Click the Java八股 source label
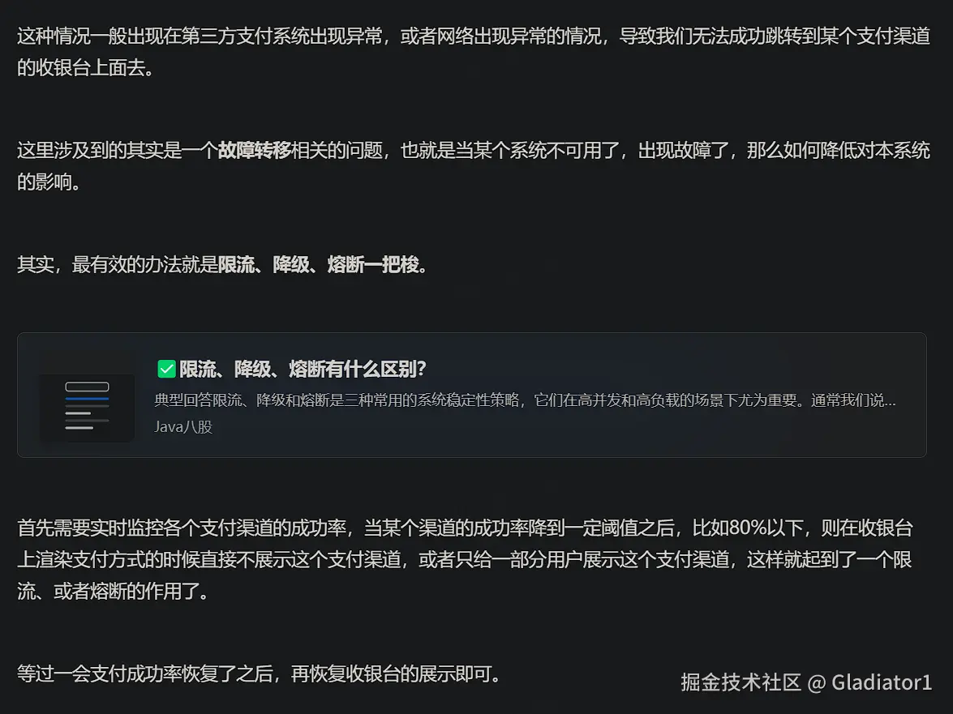953x714 pixels. click(x=183, y=426)
